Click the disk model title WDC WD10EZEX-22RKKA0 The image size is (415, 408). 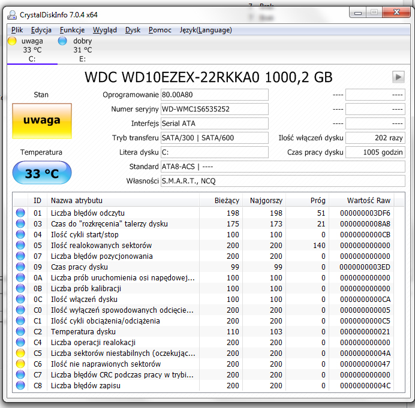(172, 77)
